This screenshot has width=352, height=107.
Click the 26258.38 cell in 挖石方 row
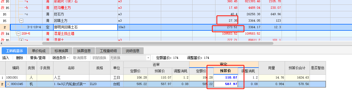249,14
